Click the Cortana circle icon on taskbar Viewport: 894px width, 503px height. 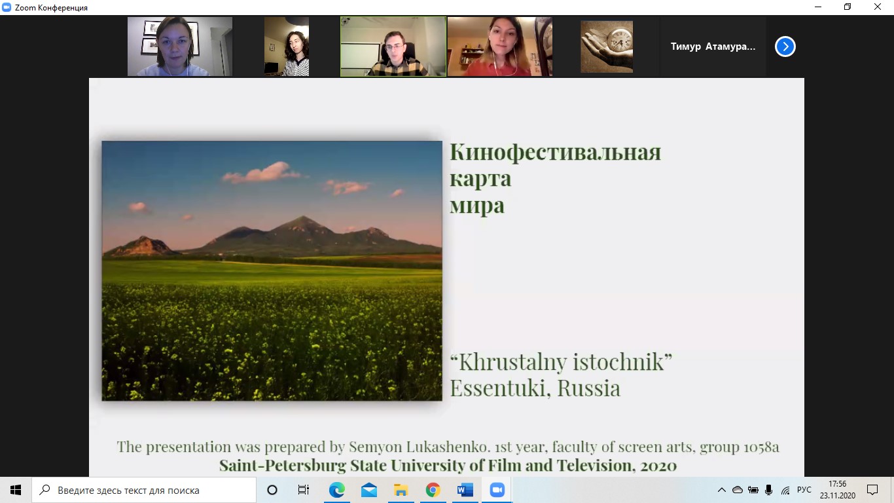pos(273,490)
